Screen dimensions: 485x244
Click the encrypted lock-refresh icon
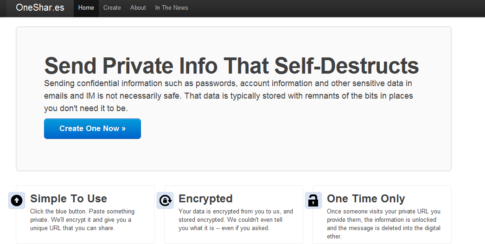(x=165, y=200)
